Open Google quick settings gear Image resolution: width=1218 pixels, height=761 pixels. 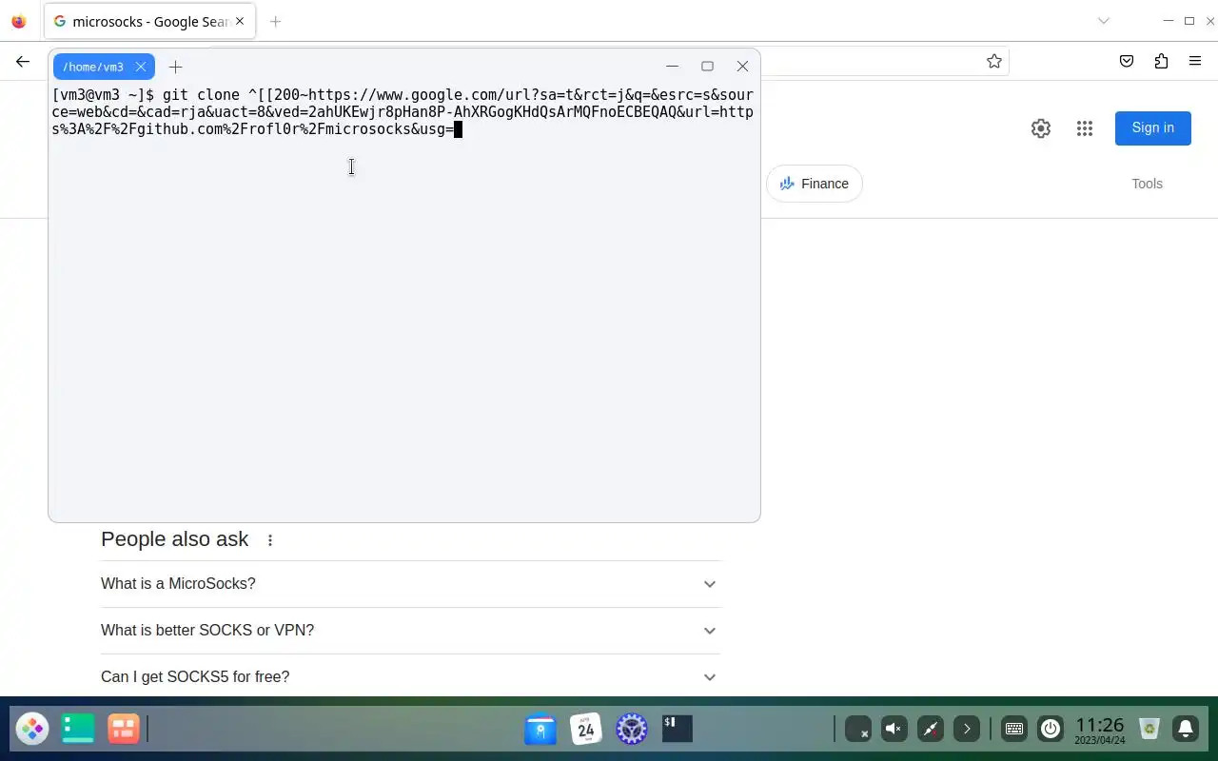pos(1041,128)
